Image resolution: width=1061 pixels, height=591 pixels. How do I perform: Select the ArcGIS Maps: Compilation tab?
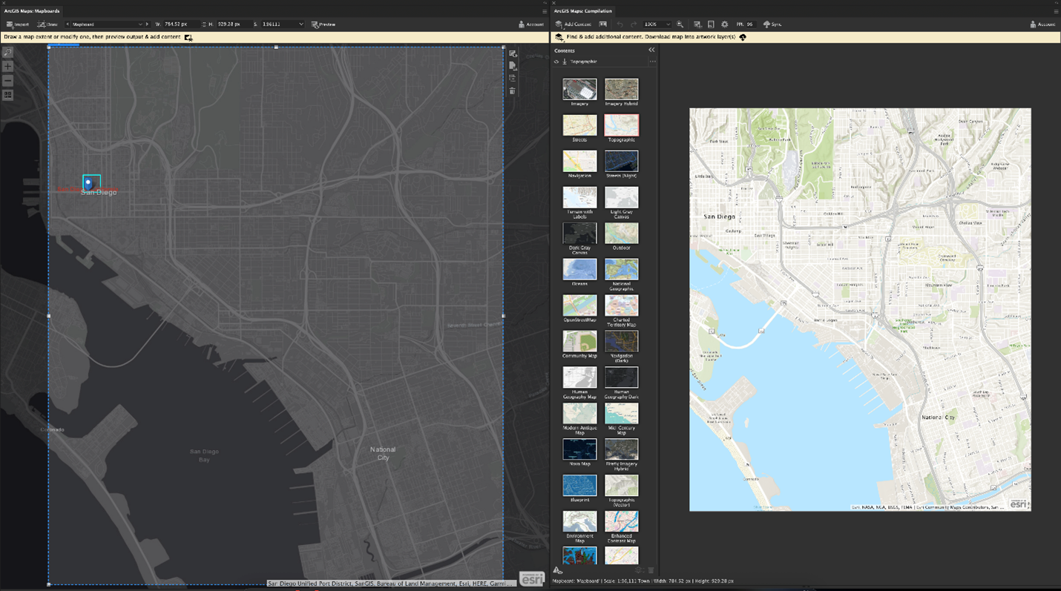point(582,11)
